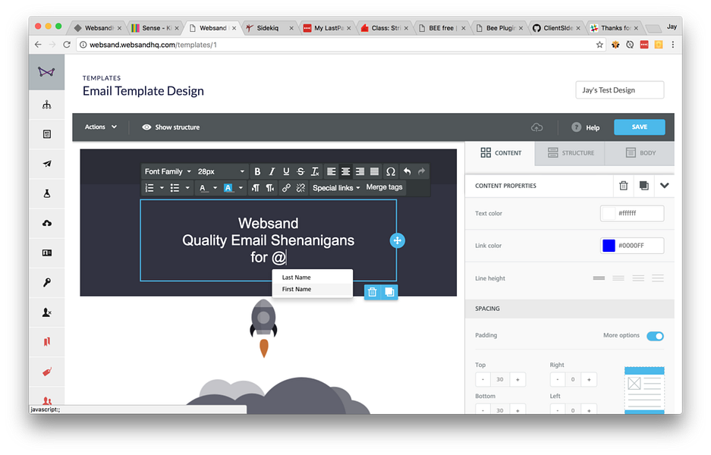Clear text formatting
Image resolution: width=711 pixels, height=455 pixels.
315,171
